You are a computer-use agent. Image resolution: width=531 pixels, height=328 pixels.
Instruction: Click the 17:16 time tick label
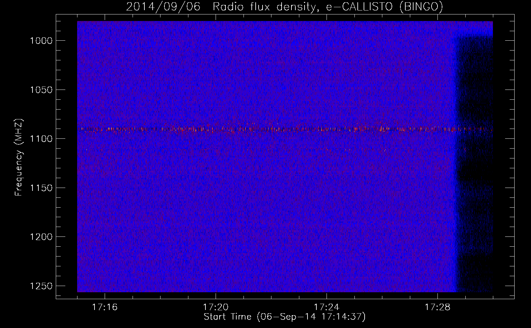coord(105,307)
